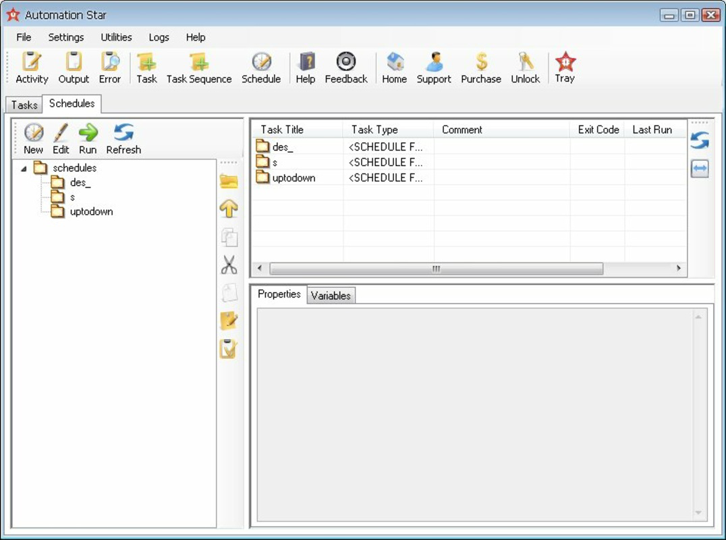Select uptodown row in task list
The image size is (726, 540).
(469, 178)
